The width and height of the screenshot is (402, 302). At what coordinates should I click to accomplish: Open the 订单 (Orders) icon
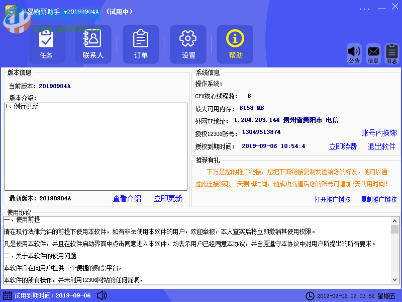[x=141, y=44]
